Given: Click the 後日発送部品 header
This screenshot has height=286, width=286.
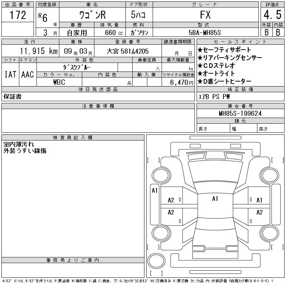Looking at the screenshot, I should 98,89.
